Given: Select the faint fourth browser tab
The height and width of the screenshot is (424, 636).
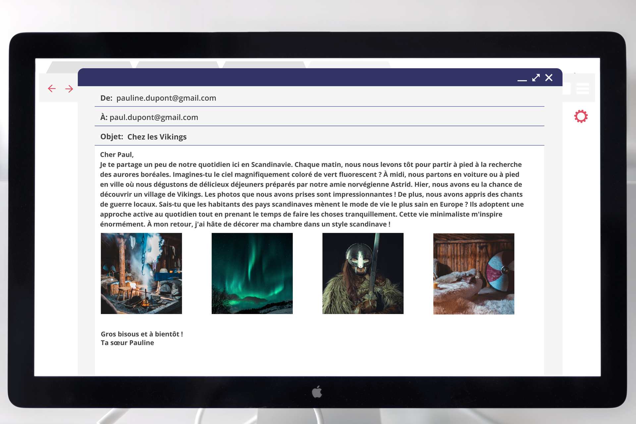Looking at the screenshot, I should 349,65.
